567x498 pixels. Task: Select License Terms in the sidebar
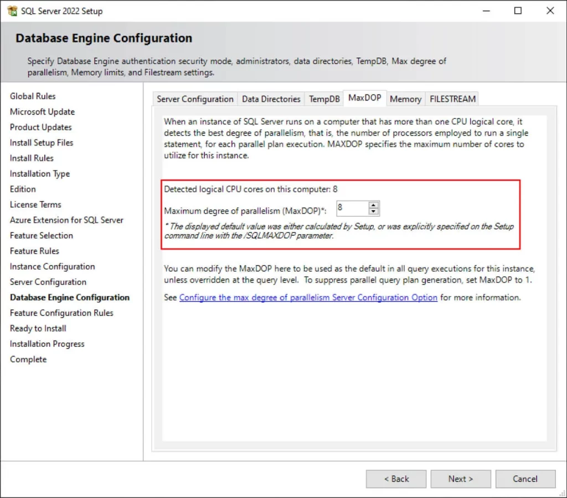pos(35,204)
